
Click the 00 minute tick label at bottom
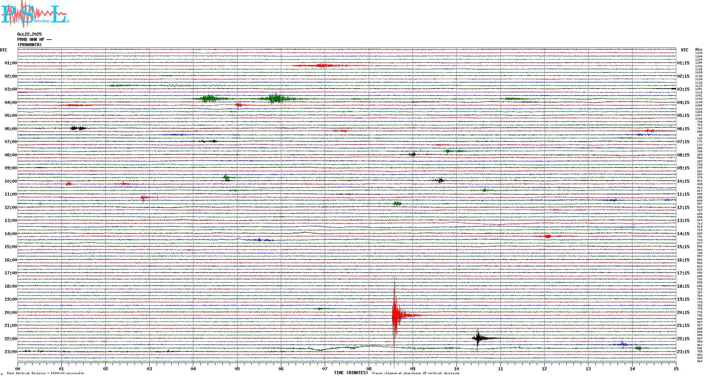click(x=18, y=369)
